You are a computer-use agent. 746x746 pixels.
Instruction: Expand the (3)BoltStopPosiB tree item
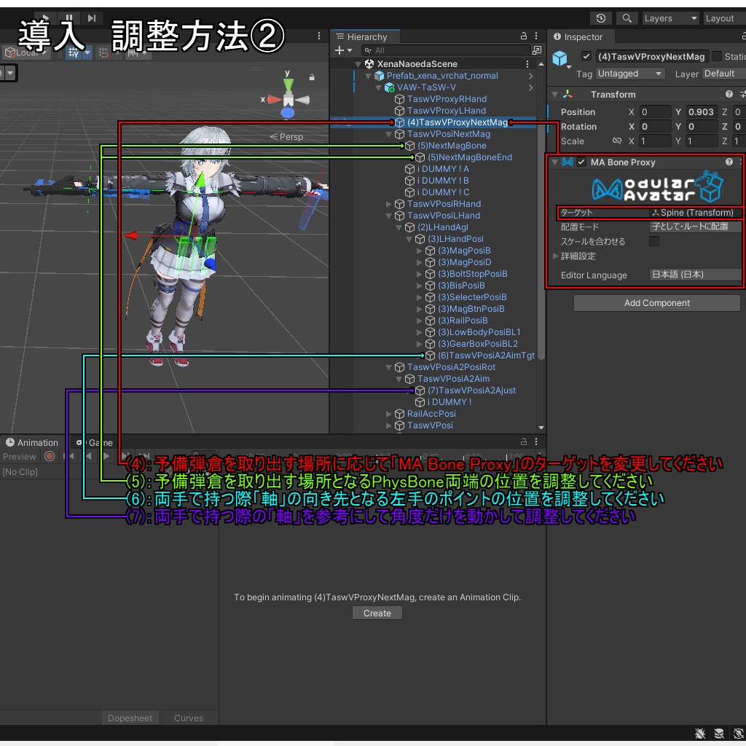coord(420,274)
